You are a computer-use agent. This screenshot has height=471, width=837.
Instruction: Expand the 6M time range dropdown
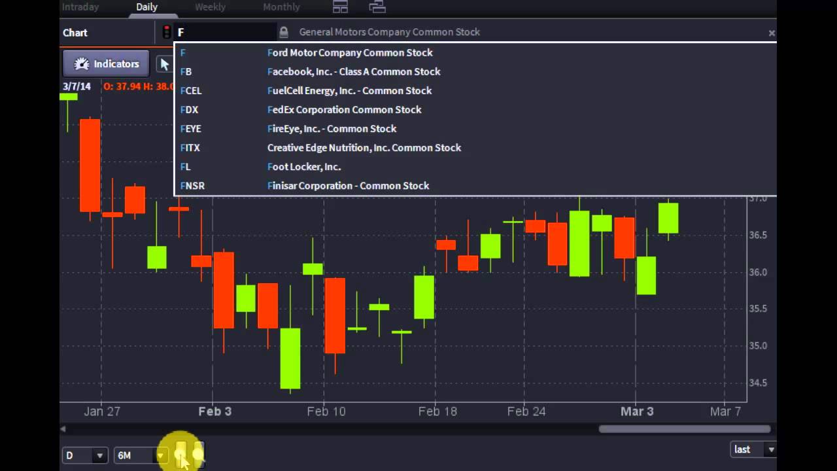tap(140, 455)
